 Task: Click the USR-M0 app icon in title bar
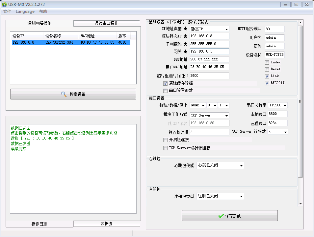point(4,5)
